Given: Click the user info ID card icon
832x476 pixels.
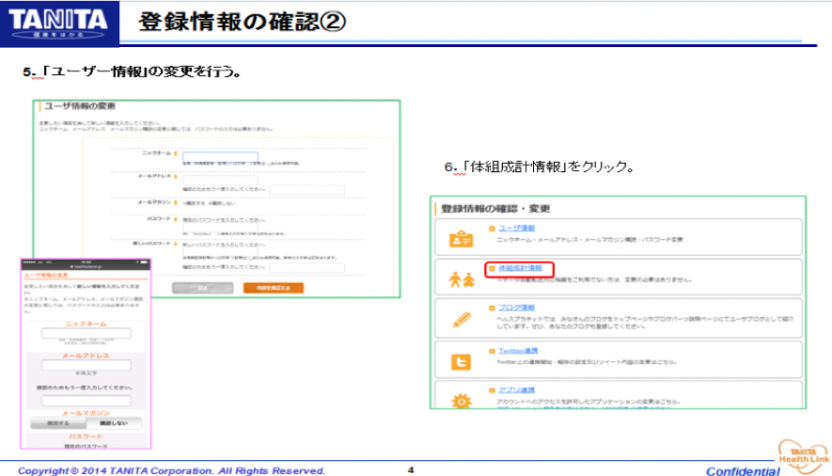Looking at the screenshot, I should tap(461, 238).
